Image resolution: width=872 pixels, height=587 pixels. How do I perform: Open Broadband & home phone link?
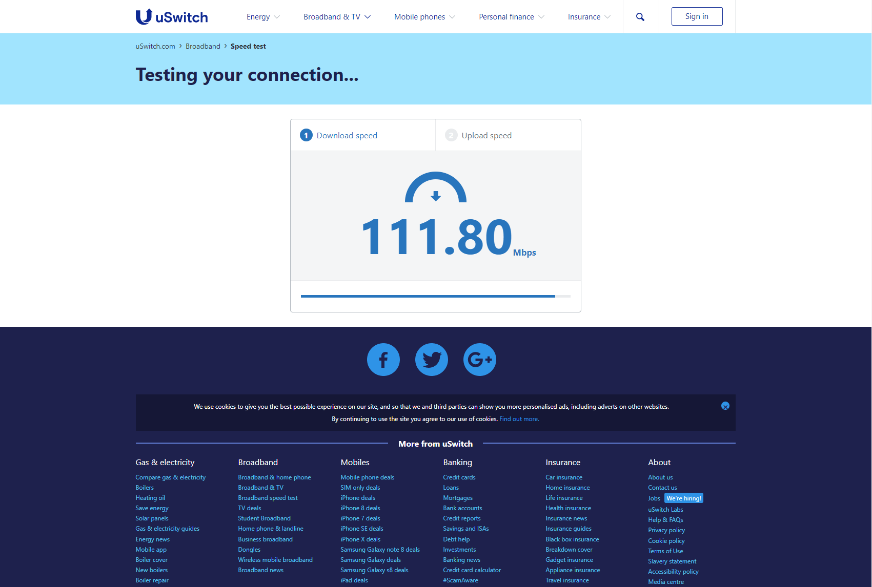(x=274, y=477)
